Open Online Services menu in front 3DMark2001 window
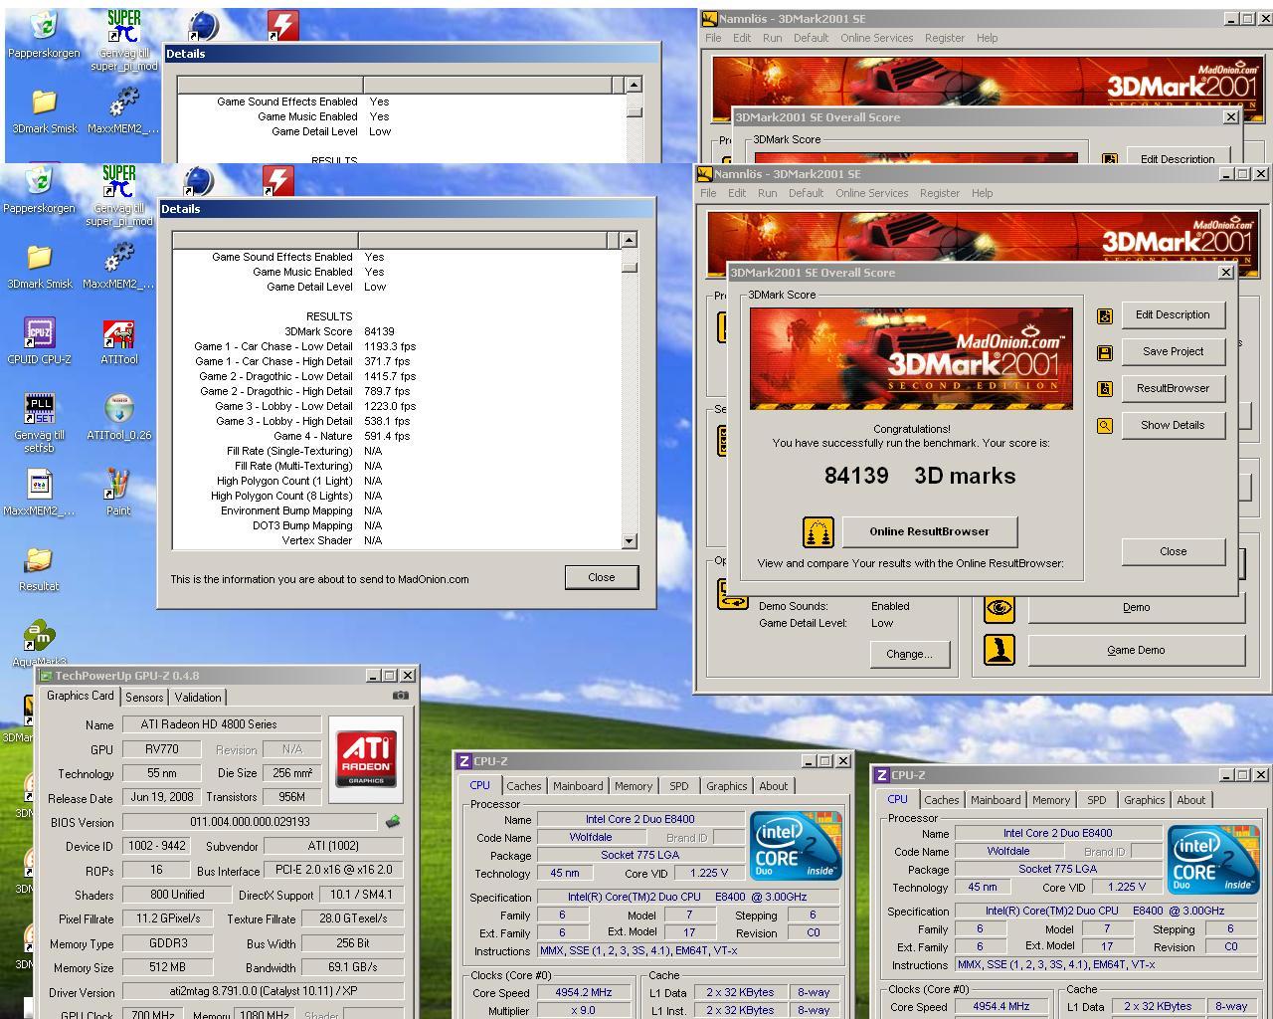 (872, 193)
